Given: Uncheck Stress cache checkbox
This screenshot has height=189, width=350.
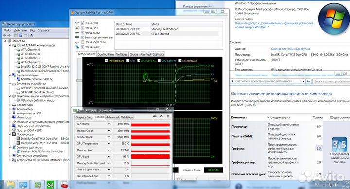Looking at the screenshot, I should tap(82, 33).
